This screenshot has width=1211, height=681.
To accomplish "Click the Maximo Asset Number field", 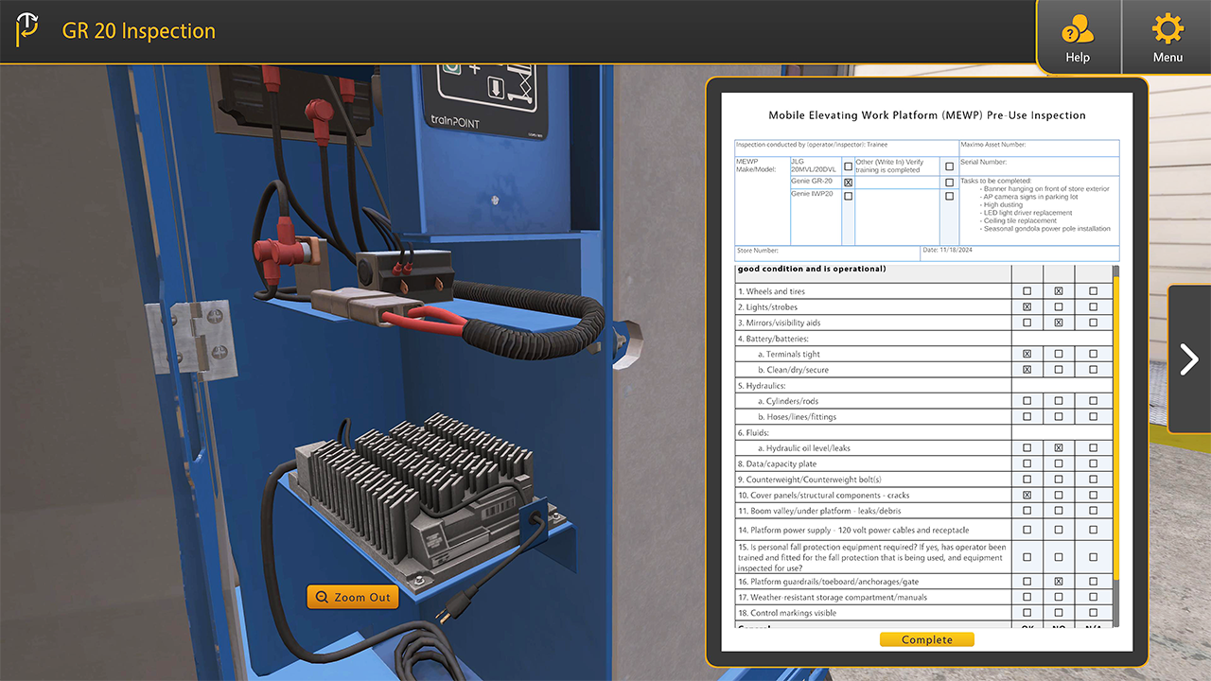I will click(x=1039, y=148).
